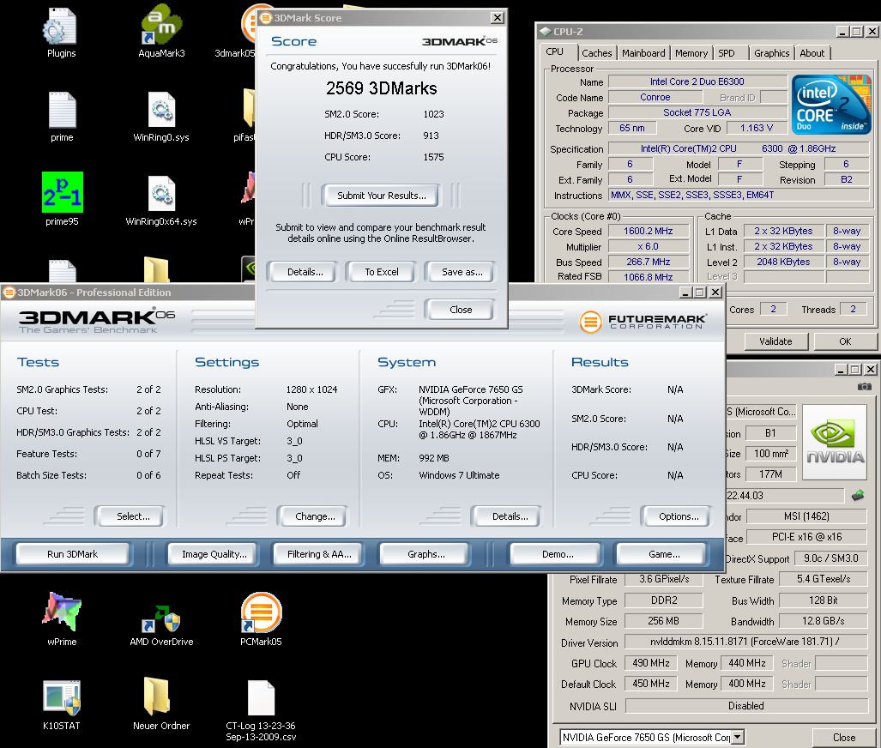Click the Memory Size 256 MB field

point(664,621)
